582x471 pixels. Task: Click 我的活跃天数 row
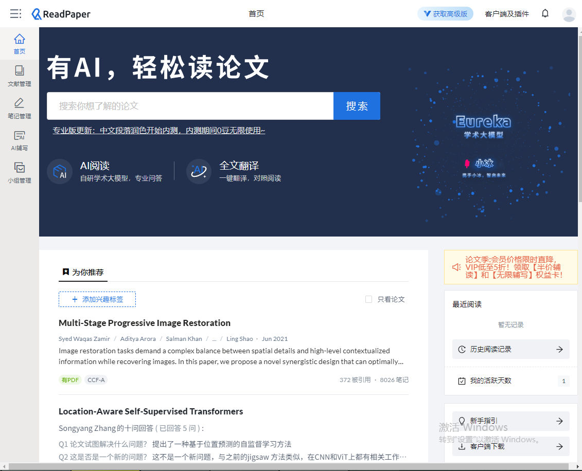(511, 381)
